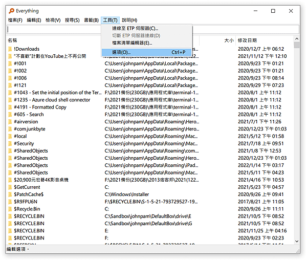Click the folder icon for $GetCurrent
Viewport: 307px width, 260px height.
click(x=10, y=187)
